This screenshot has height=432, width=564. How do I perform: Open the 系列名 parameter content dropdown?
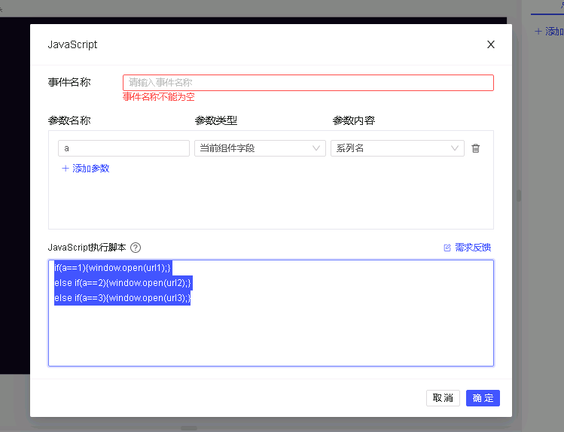tap(398, 148)
